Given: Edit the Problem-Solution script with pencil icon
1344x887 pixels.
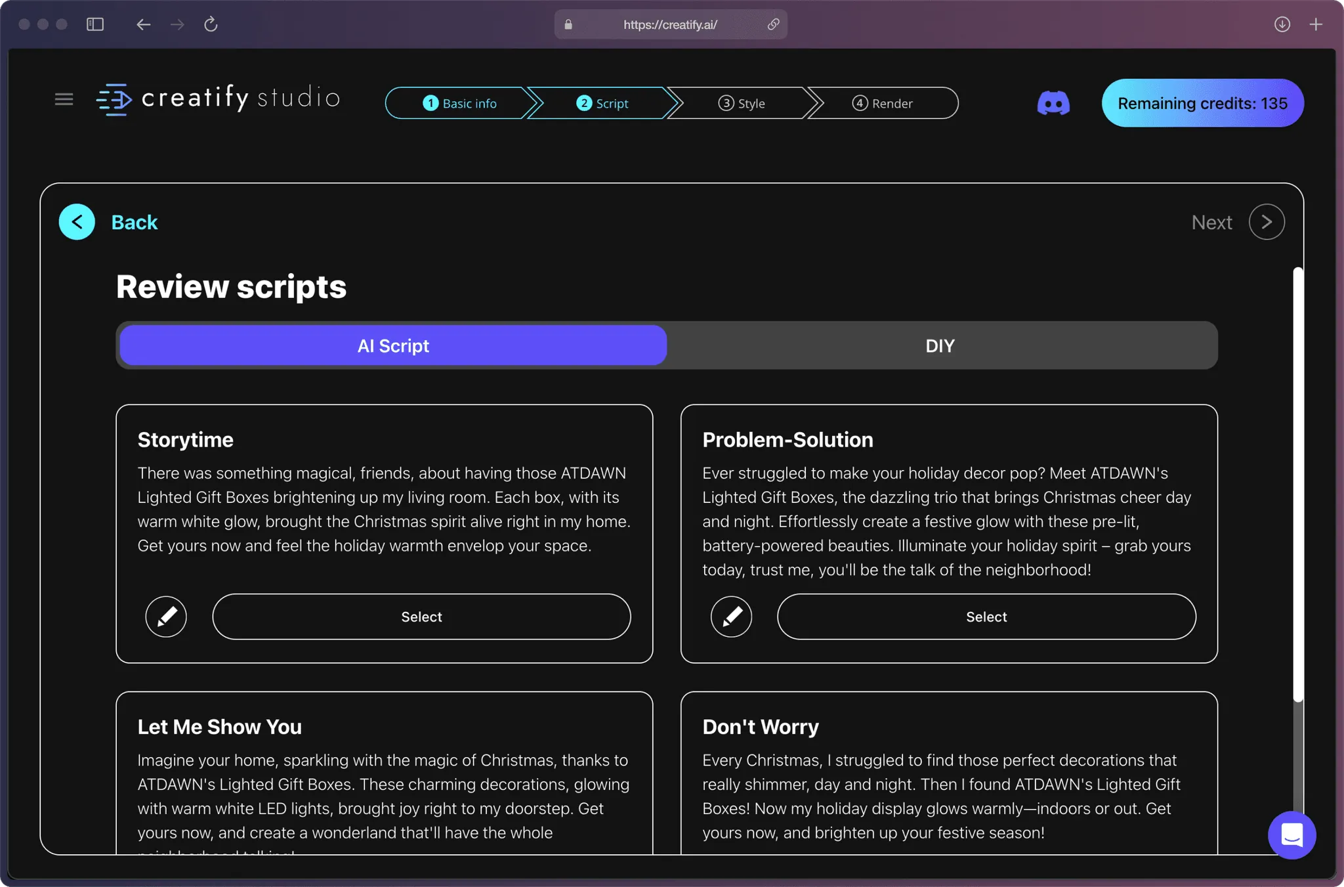Looking at the screenshot, I should coord(731,617).
